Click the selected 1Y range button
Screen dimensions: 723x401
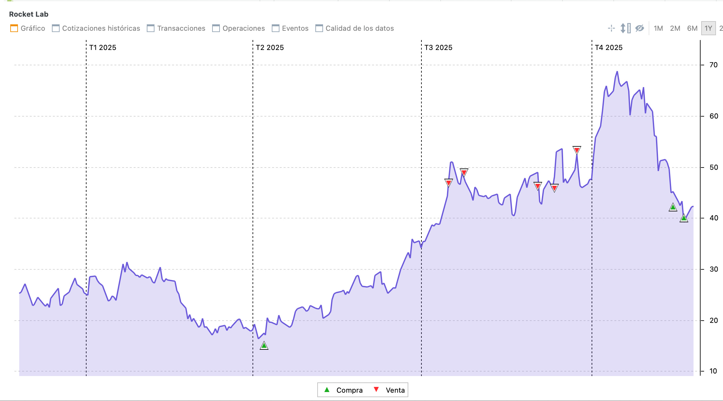tap(708, 28)
